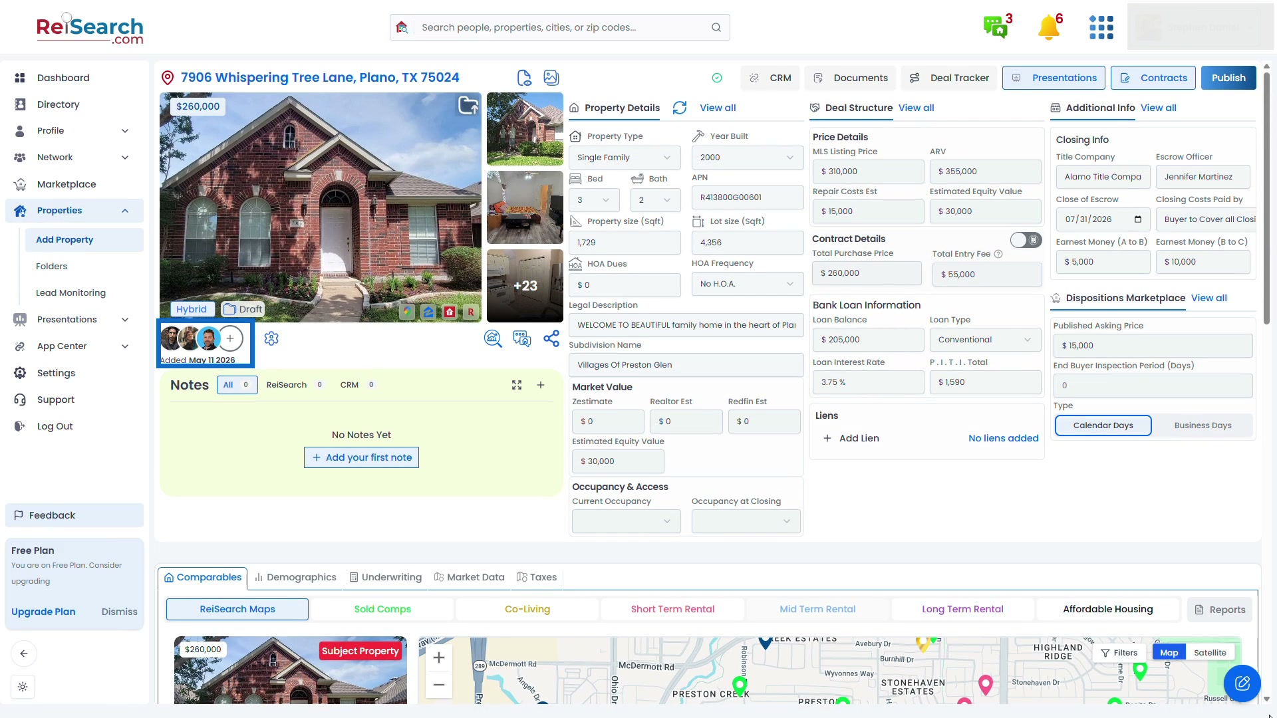
Task: Click the page vertical scrollbar
Action: 1266,199
